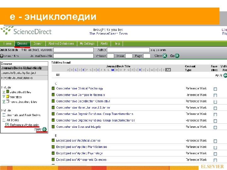Toggle the non-subscribed titles checkbox
Image resolution: width=227 pixels, height=170 pixels.
point(4,101)
